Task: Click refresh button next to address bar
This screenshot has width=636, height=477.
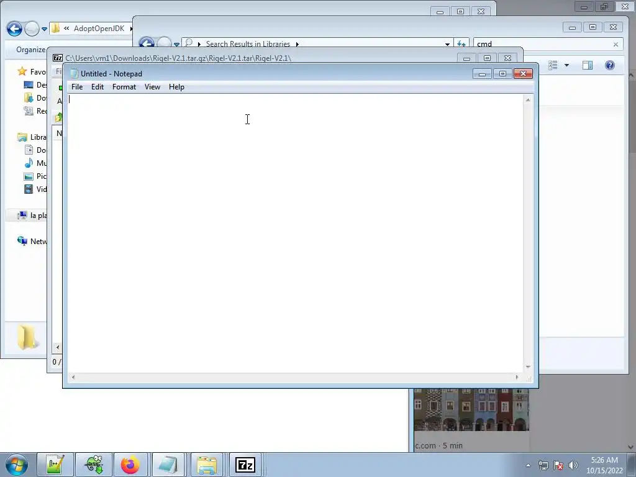Action: 461,44
